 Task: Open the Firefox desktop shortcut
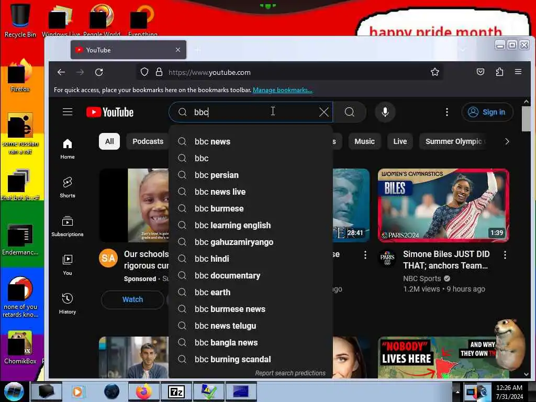point(20,76)
